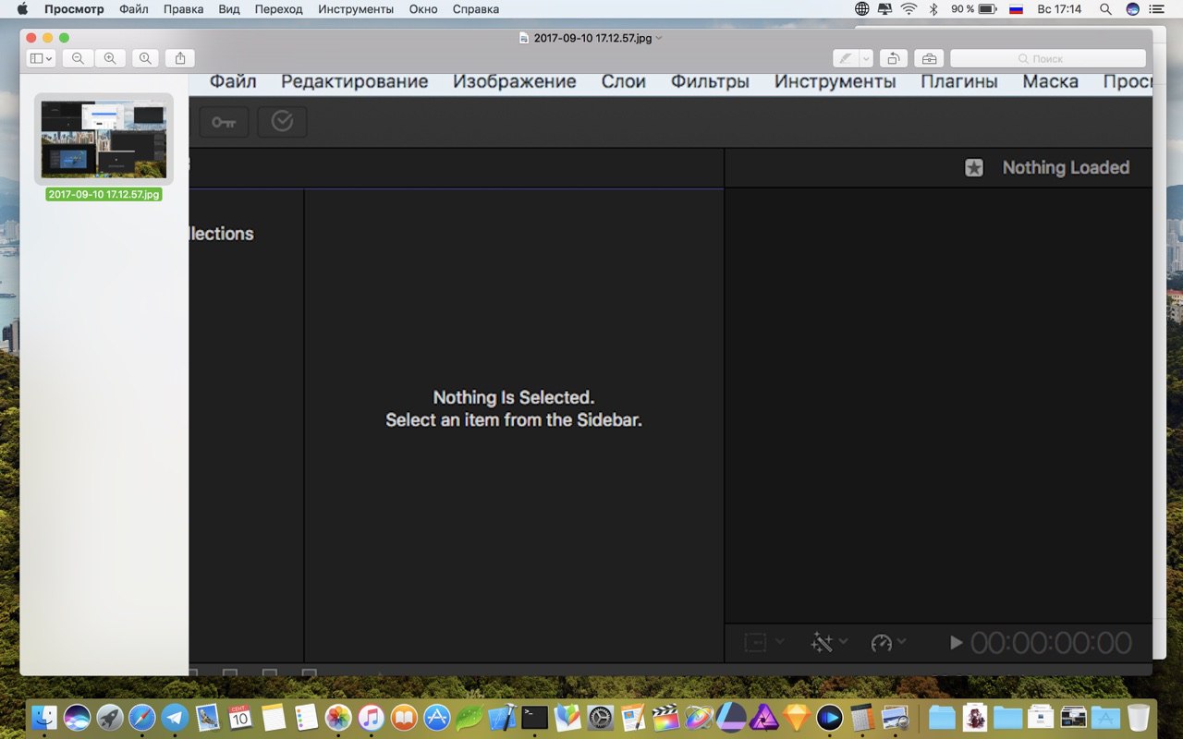Open the Share button in Preview toolbar
Image resolution: width=1183 pixels, height=739 pixels.
click(180, 58)
